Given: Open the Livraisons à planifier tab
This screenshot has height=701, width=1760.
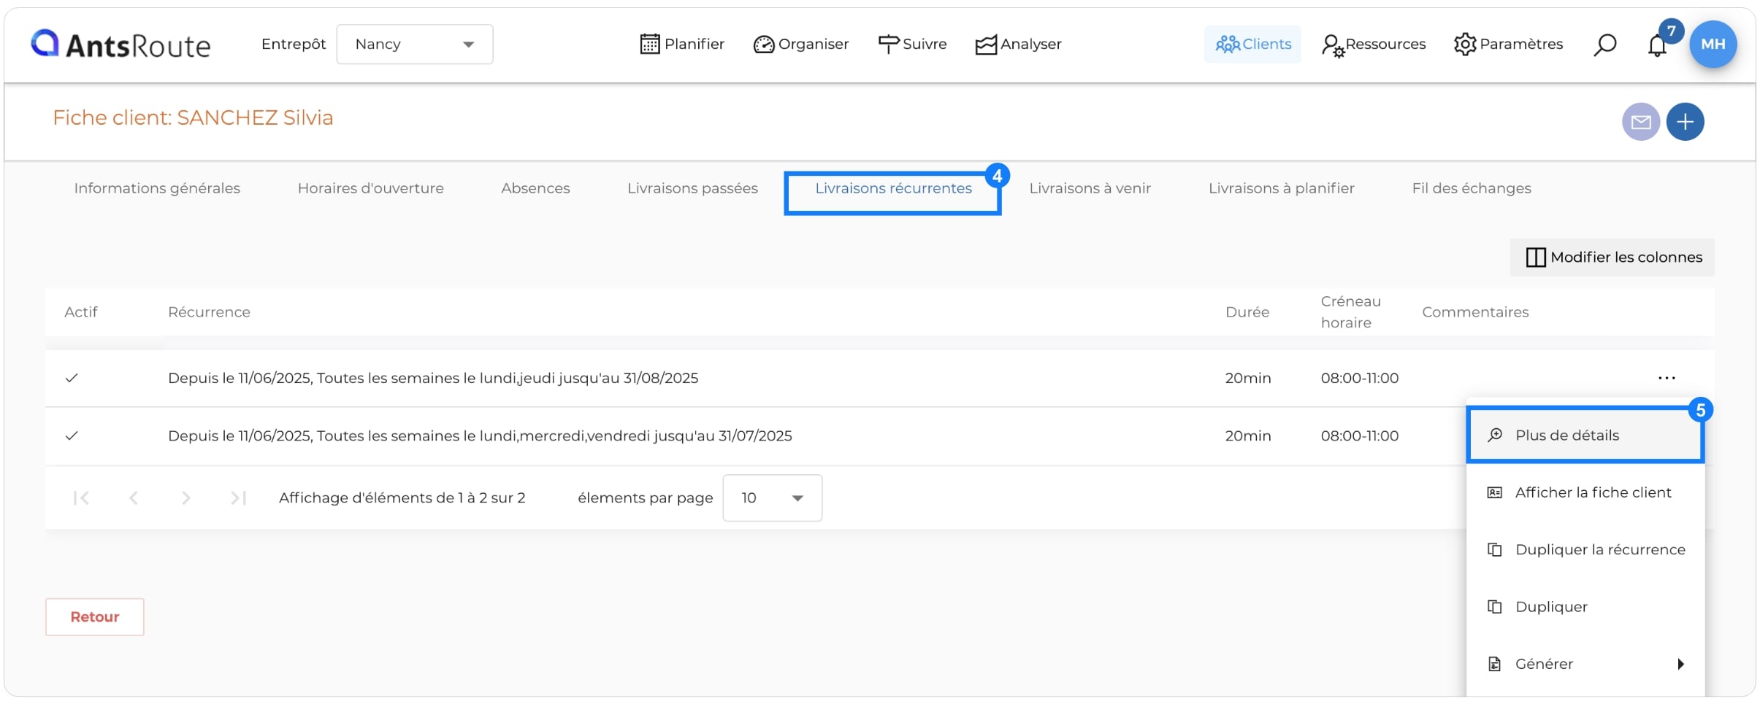Looking at the screenshot, I should 1281,188.
